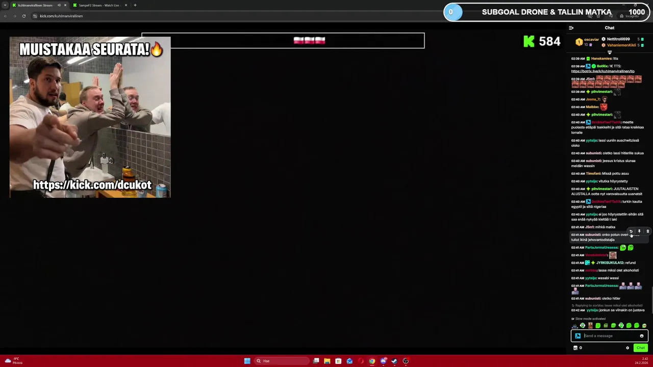Image resolution: width=653 pixels, height=367 pixels.
Task: Reload the kick.com page
Action: click(x=23, y=16)
